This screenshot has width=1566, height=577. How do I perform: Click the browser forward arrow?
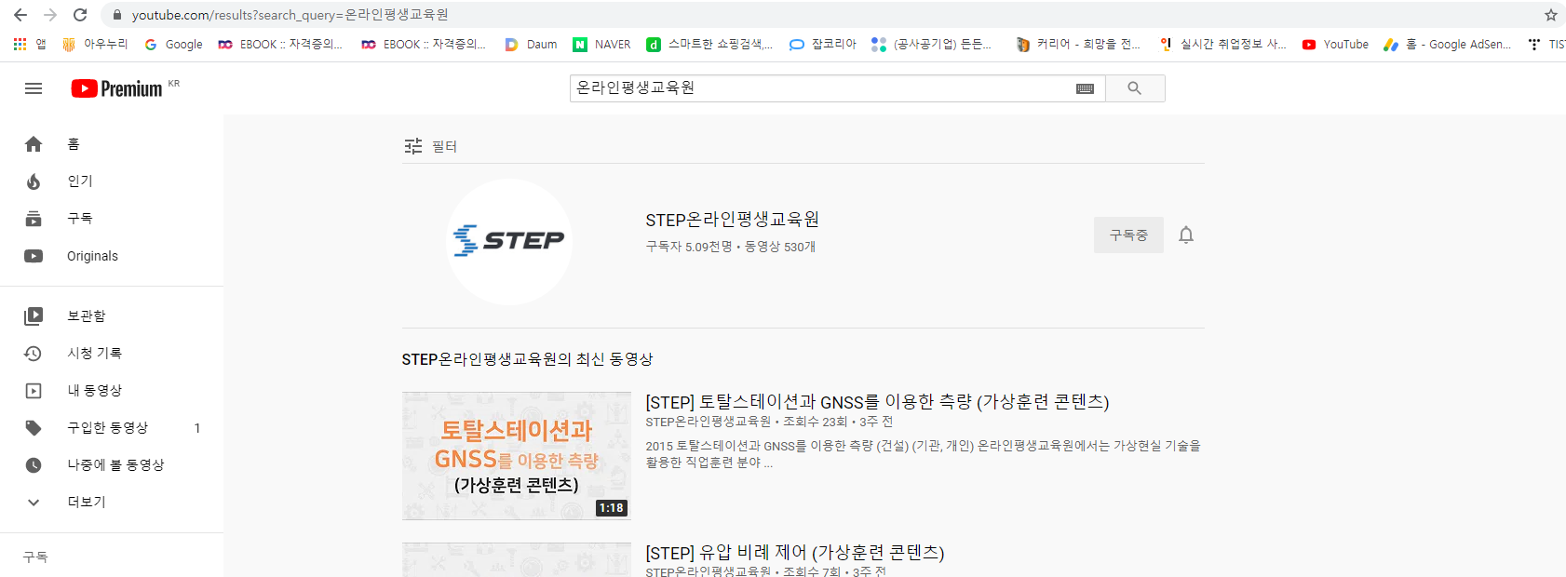50,15
